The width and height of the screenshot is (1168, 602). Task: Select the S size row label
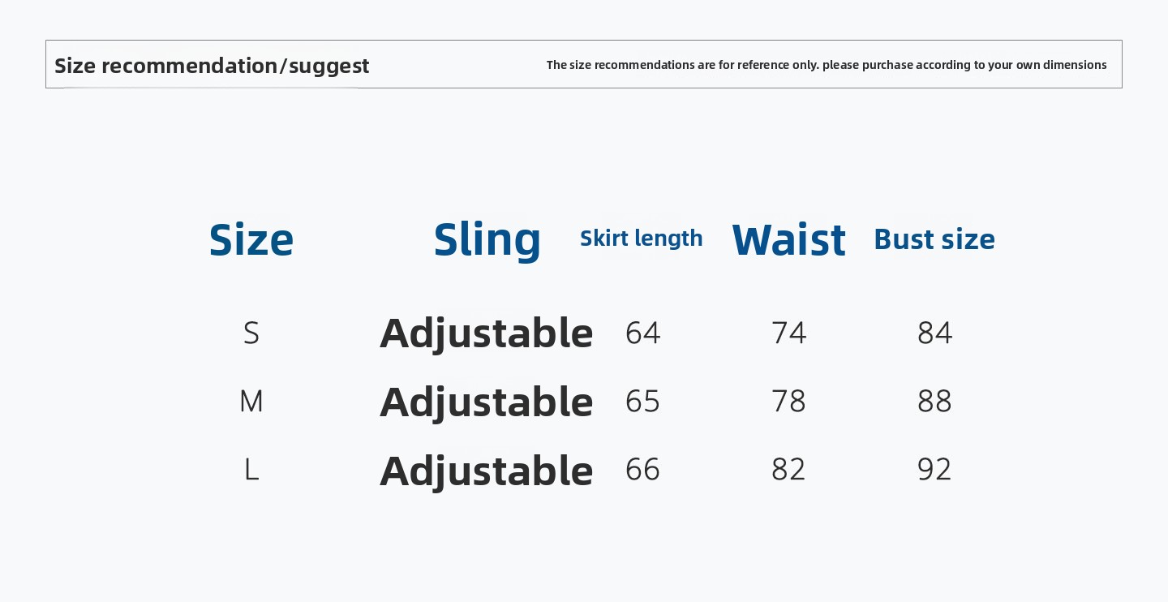pyautogui.click(x=251, y=333)
